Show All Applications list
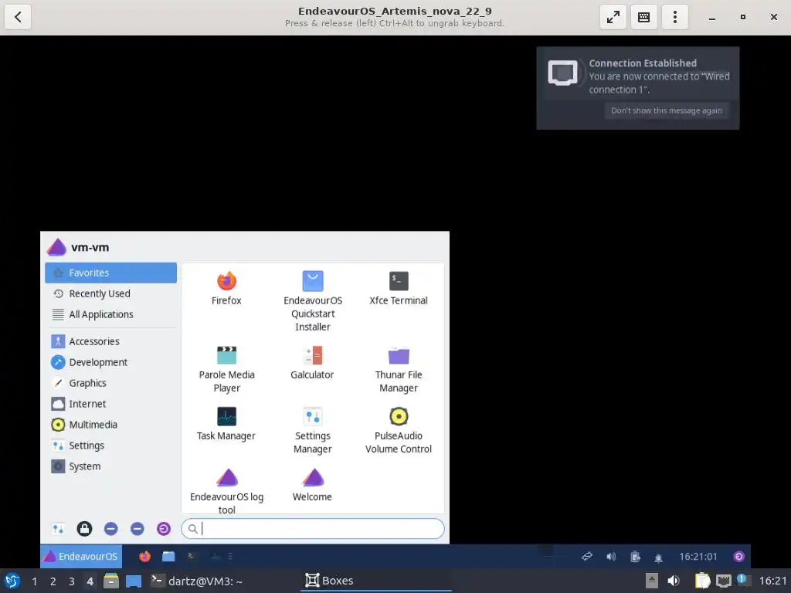This screenshot has width=791, height=593. pos(110,314)
